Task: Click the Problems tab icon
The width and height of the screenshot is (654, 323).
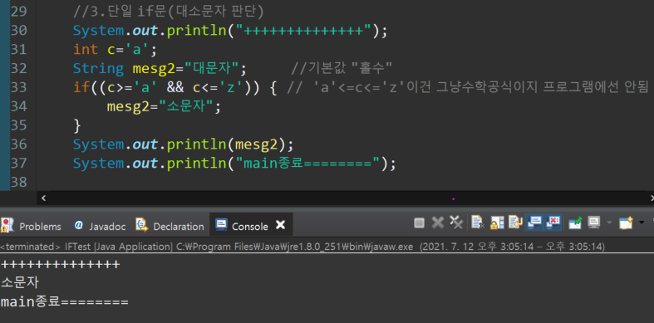Action: (7, 226)
